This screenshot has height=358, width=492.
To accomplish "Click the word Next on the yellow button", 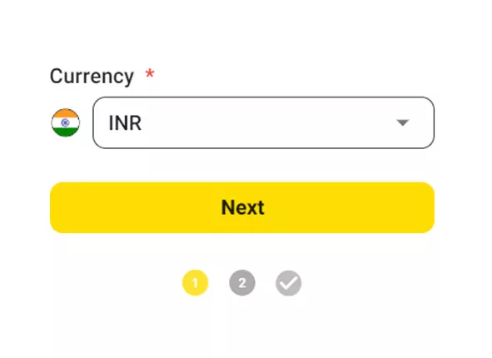I will [x=242, y=207].
